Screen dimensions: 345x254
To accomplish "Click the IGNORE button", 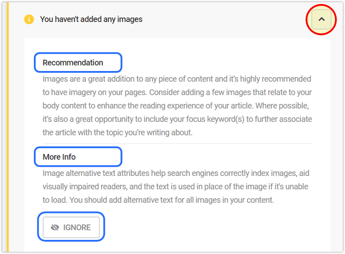I will [71, 228].
